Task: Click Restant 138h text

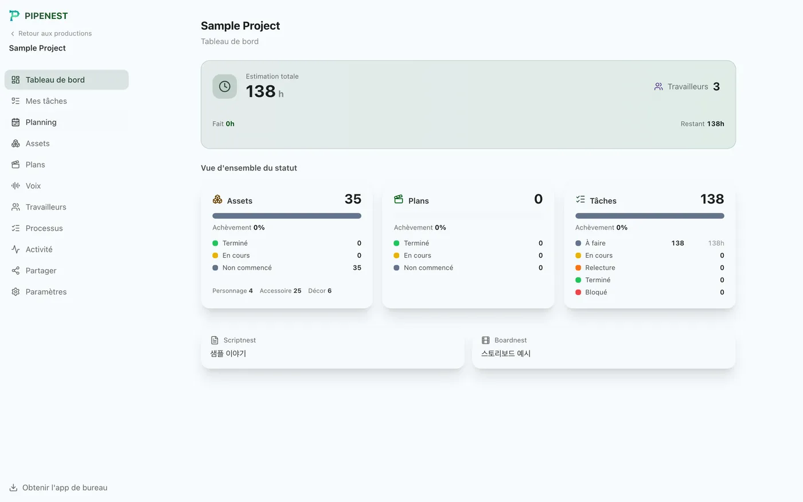Action: [702, 124]
